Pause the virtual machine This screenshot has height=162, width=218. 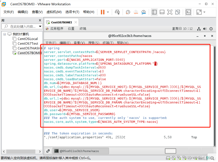tap(103, 12)
